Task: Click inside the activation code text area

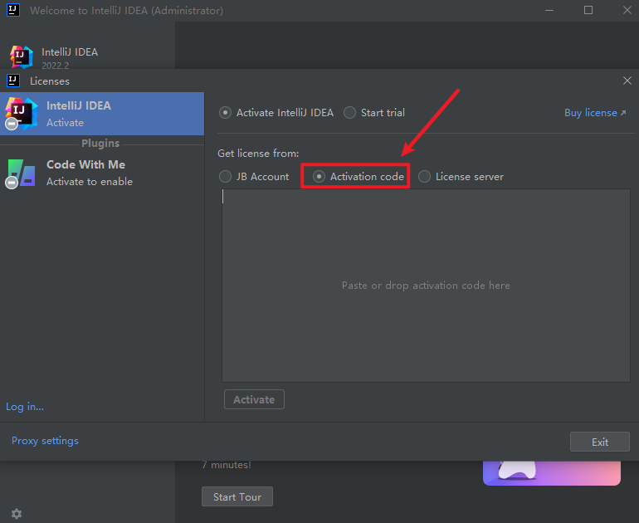Action: click(x=426, y=286)
